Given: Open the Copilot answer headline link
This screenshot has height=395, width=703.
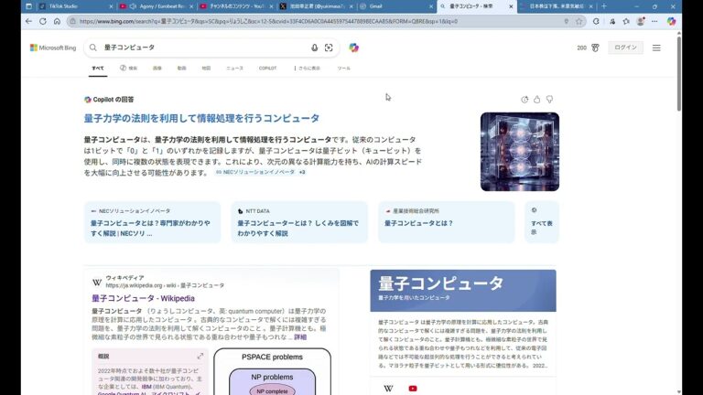Looking at the screenshot, I should (201, 118).
